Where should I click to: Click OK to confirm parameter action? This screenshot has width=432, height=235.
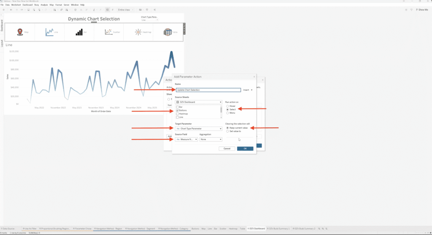(245, 149)
